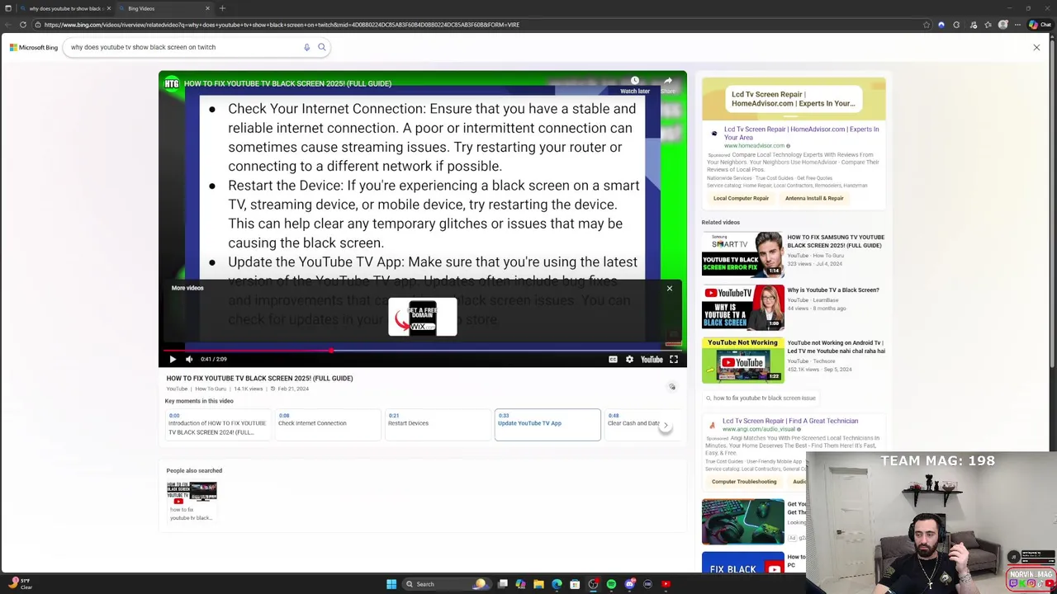
Task: Click the Bing search magnifier icon
Action: tap(322, 47)
